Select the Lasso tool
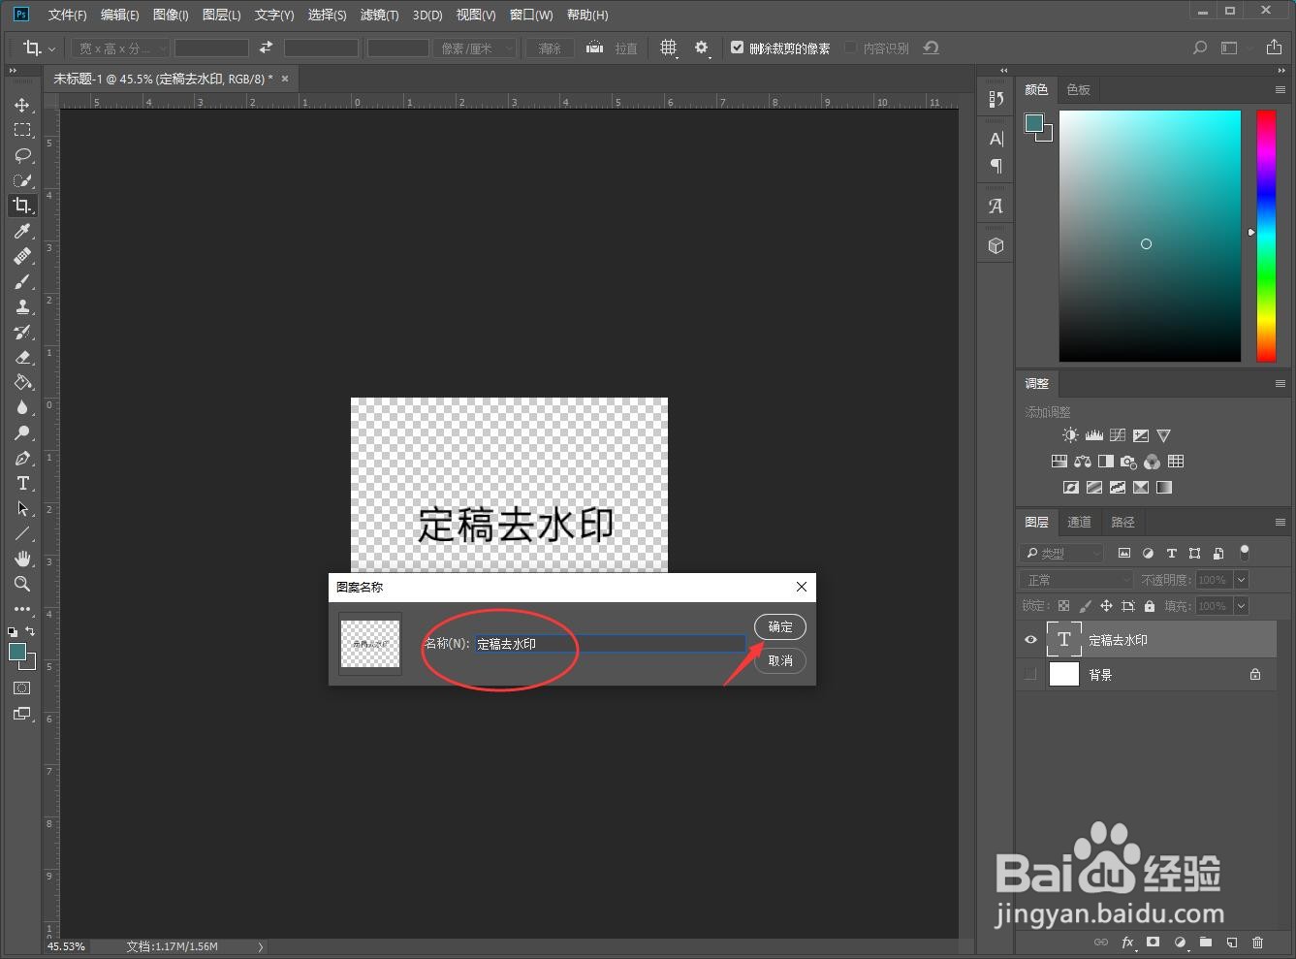 tap(22, 155)
